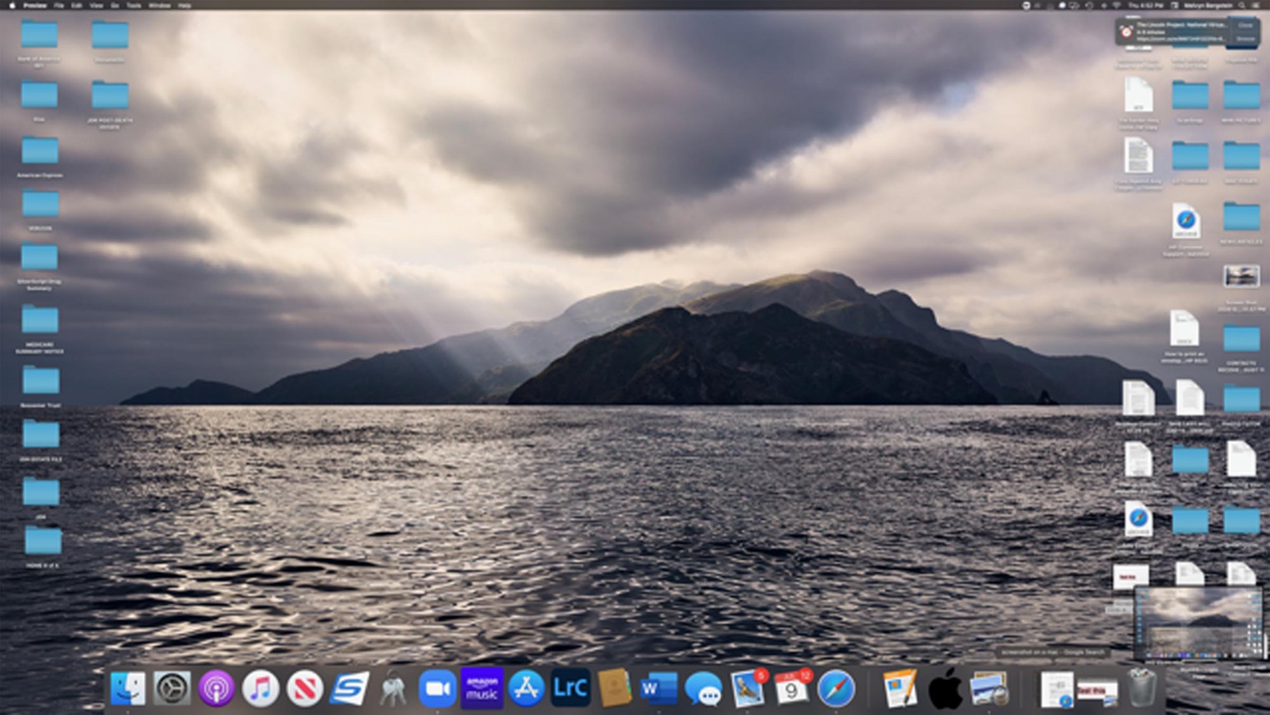1270x715 pixels.
Task: Launch Safari from the Dock
Action: click(836, 688)
